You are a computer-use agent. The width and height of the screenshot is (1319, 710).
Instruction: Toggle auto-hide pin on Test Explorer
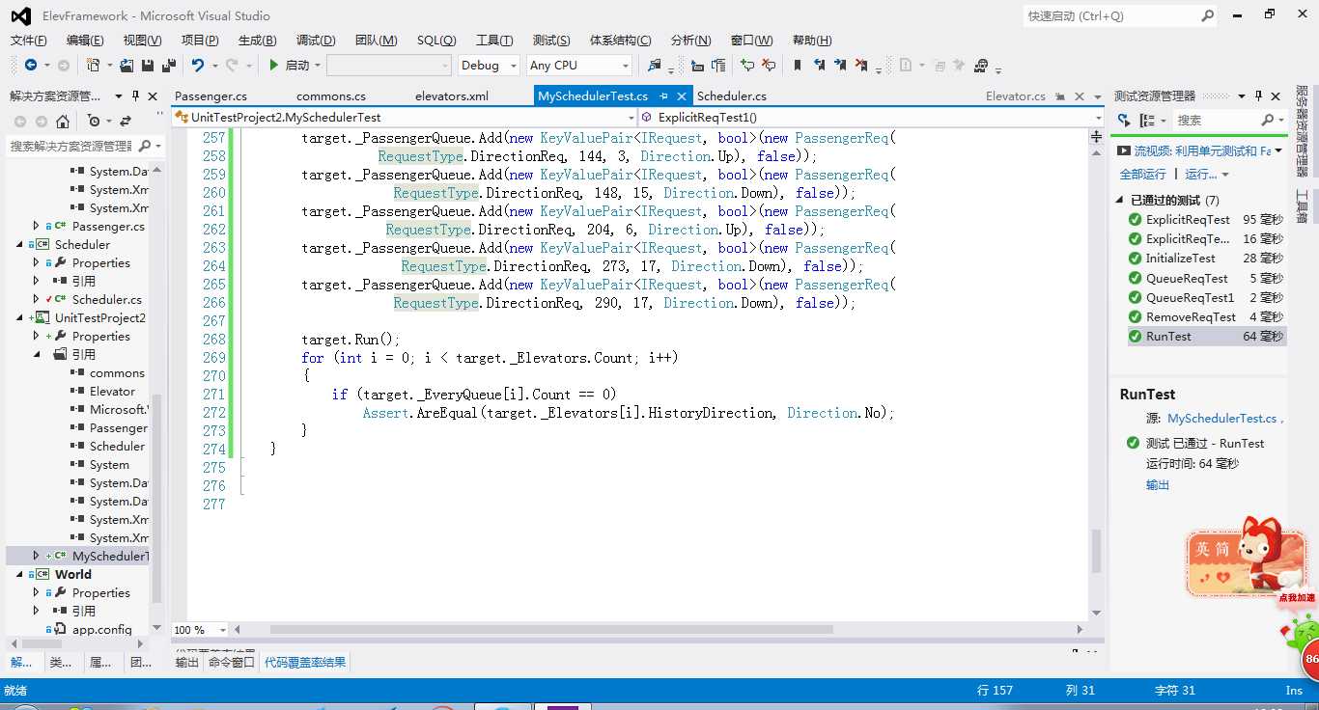(1258, 96)
